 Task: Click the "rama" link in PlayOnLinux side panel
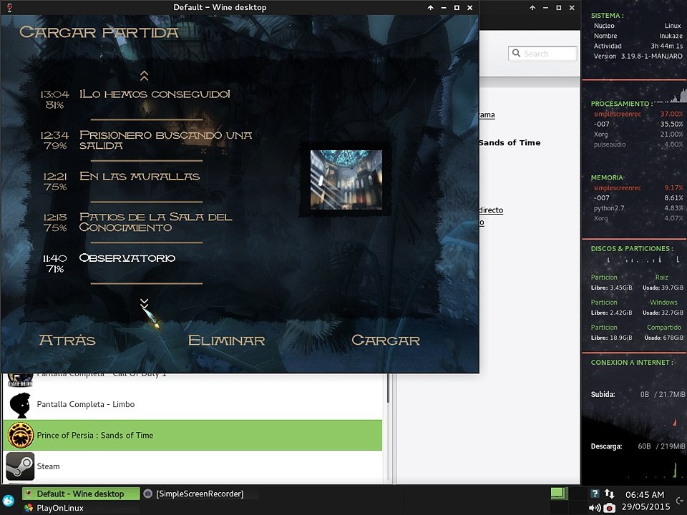pos(487,114)
